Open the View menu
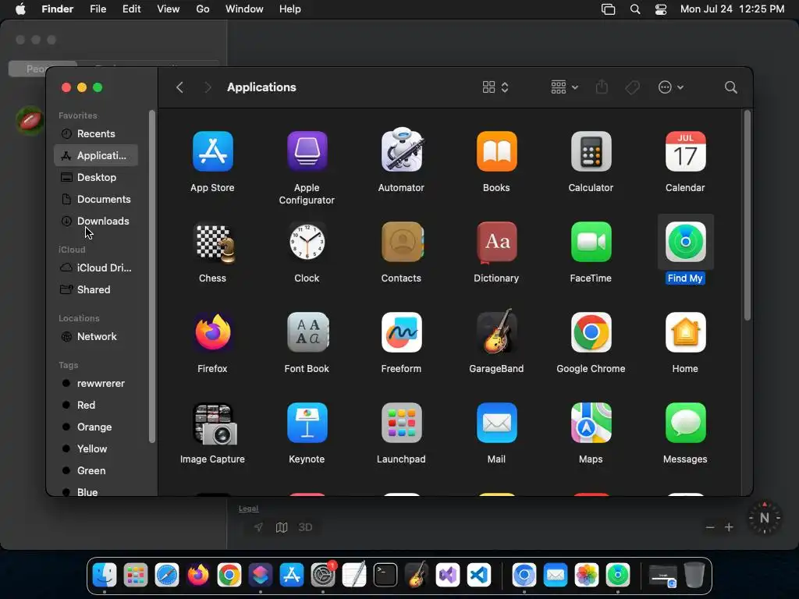This screenshot has height=599, width=799. click(x=169, y=9)
